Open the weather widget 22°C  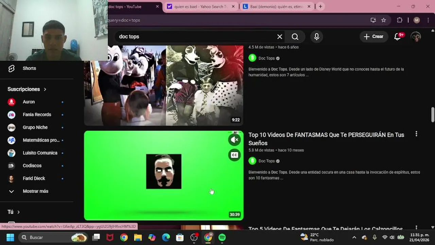tap(317, 237)
